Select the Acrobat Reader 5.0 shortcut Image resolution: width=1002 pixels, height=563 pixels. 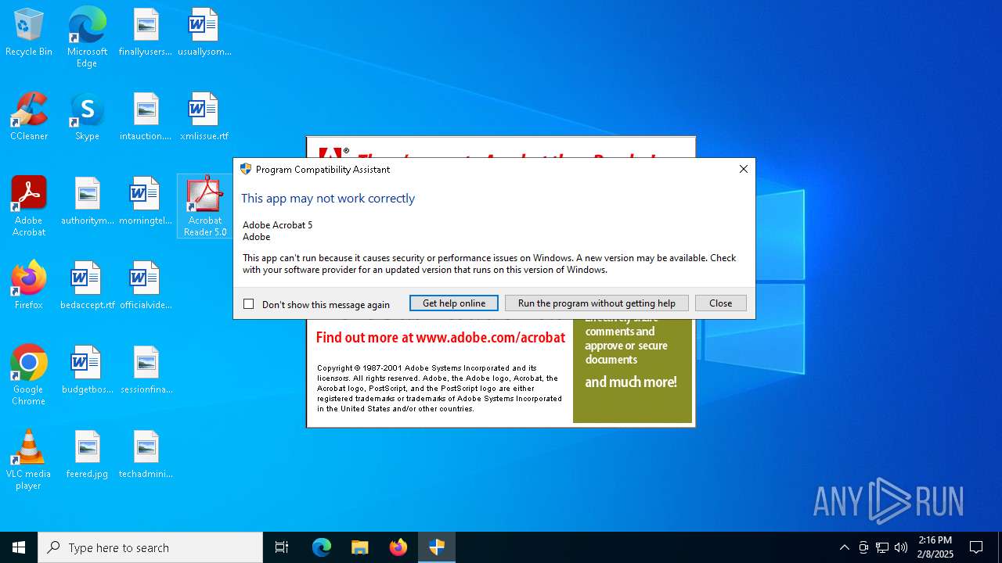[204, 206]
